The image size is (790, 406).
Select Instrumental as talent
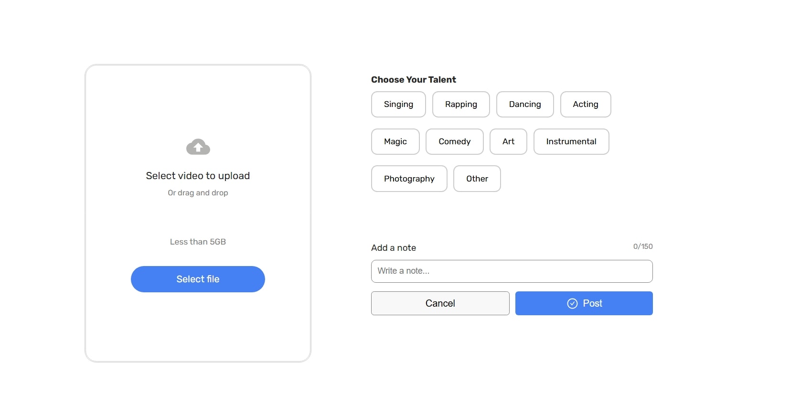pyautogui.click(x=571, y=141)
